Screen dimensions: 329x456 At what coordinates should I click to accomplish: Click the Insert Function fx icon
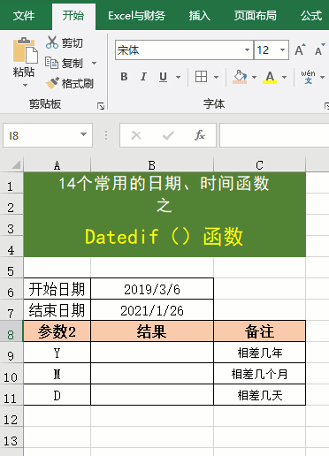coord(200,135)
